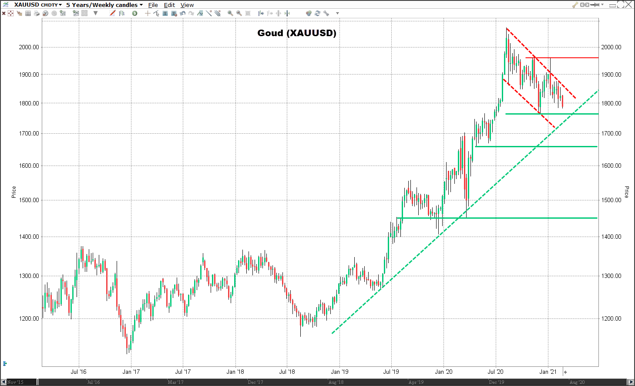
Task: Click the refresh arrows icon in toolbar
Action: 317,14
